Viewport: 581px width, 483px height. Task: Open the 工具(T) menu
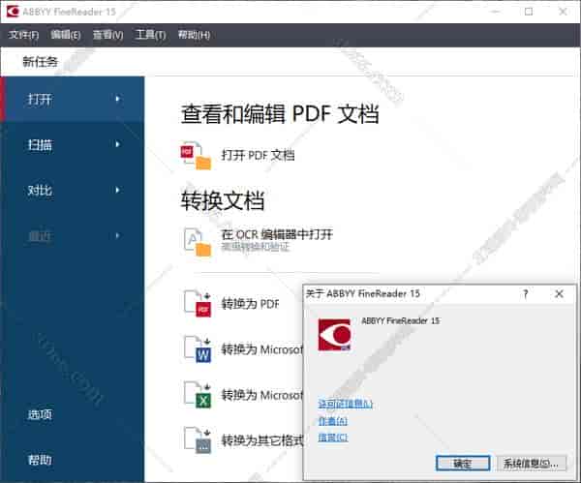(x=150, y=35)
